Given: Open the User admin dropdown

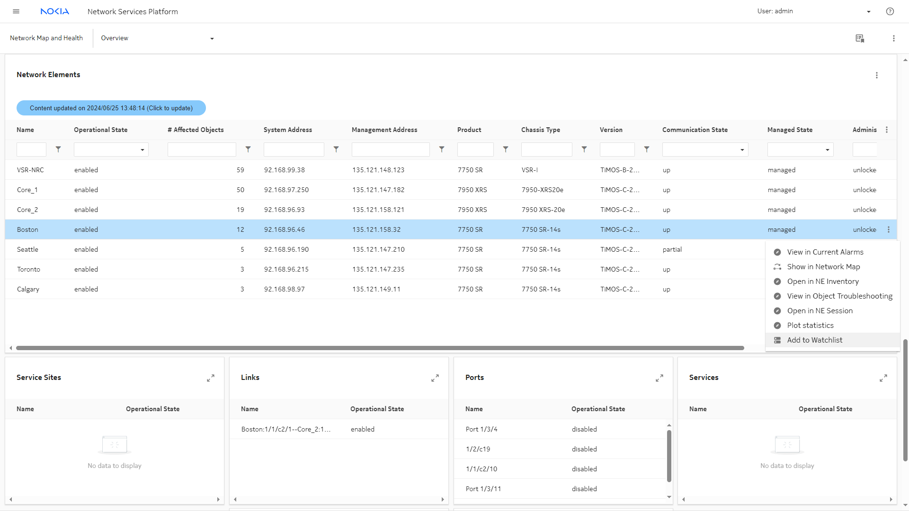Looking at the screenshot, I should coord(868,11).
